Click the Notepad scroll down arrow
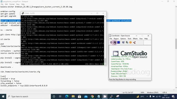This screenshot has height=99, width=177. click(x=176, y=88)
